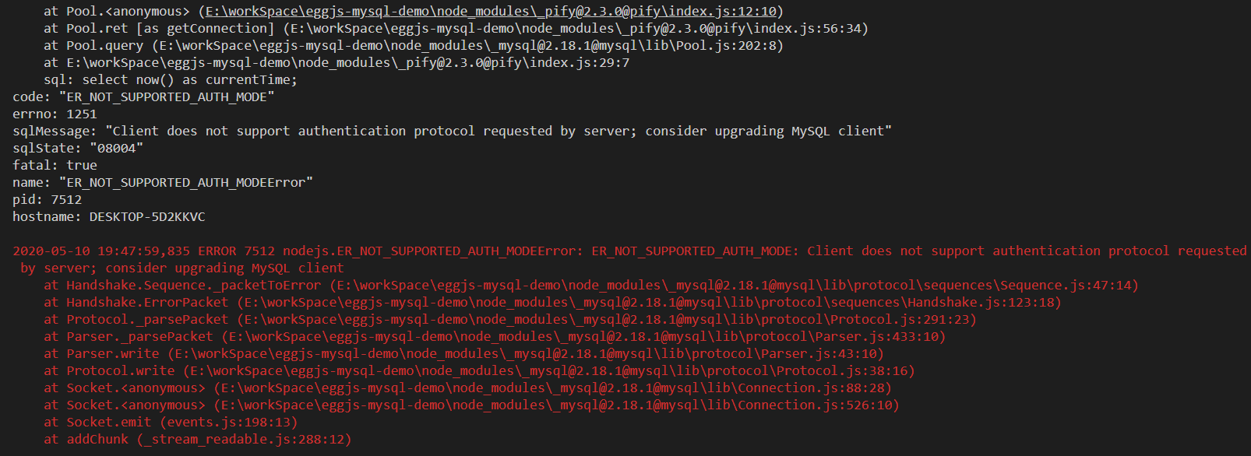Click the code "ER_NOT_SUPPORTED_AUTH_MODE" value
This screenshot has width=1251, height=456.
tap(166, 97)
